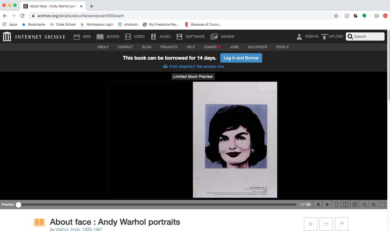Switch to thumbnail view

click(x=355, y=205)
